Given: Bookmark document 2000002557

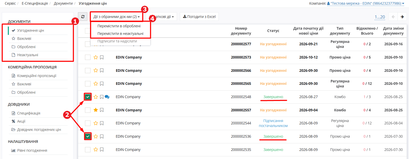Looking at the screenshot, I should pos(102,110).
